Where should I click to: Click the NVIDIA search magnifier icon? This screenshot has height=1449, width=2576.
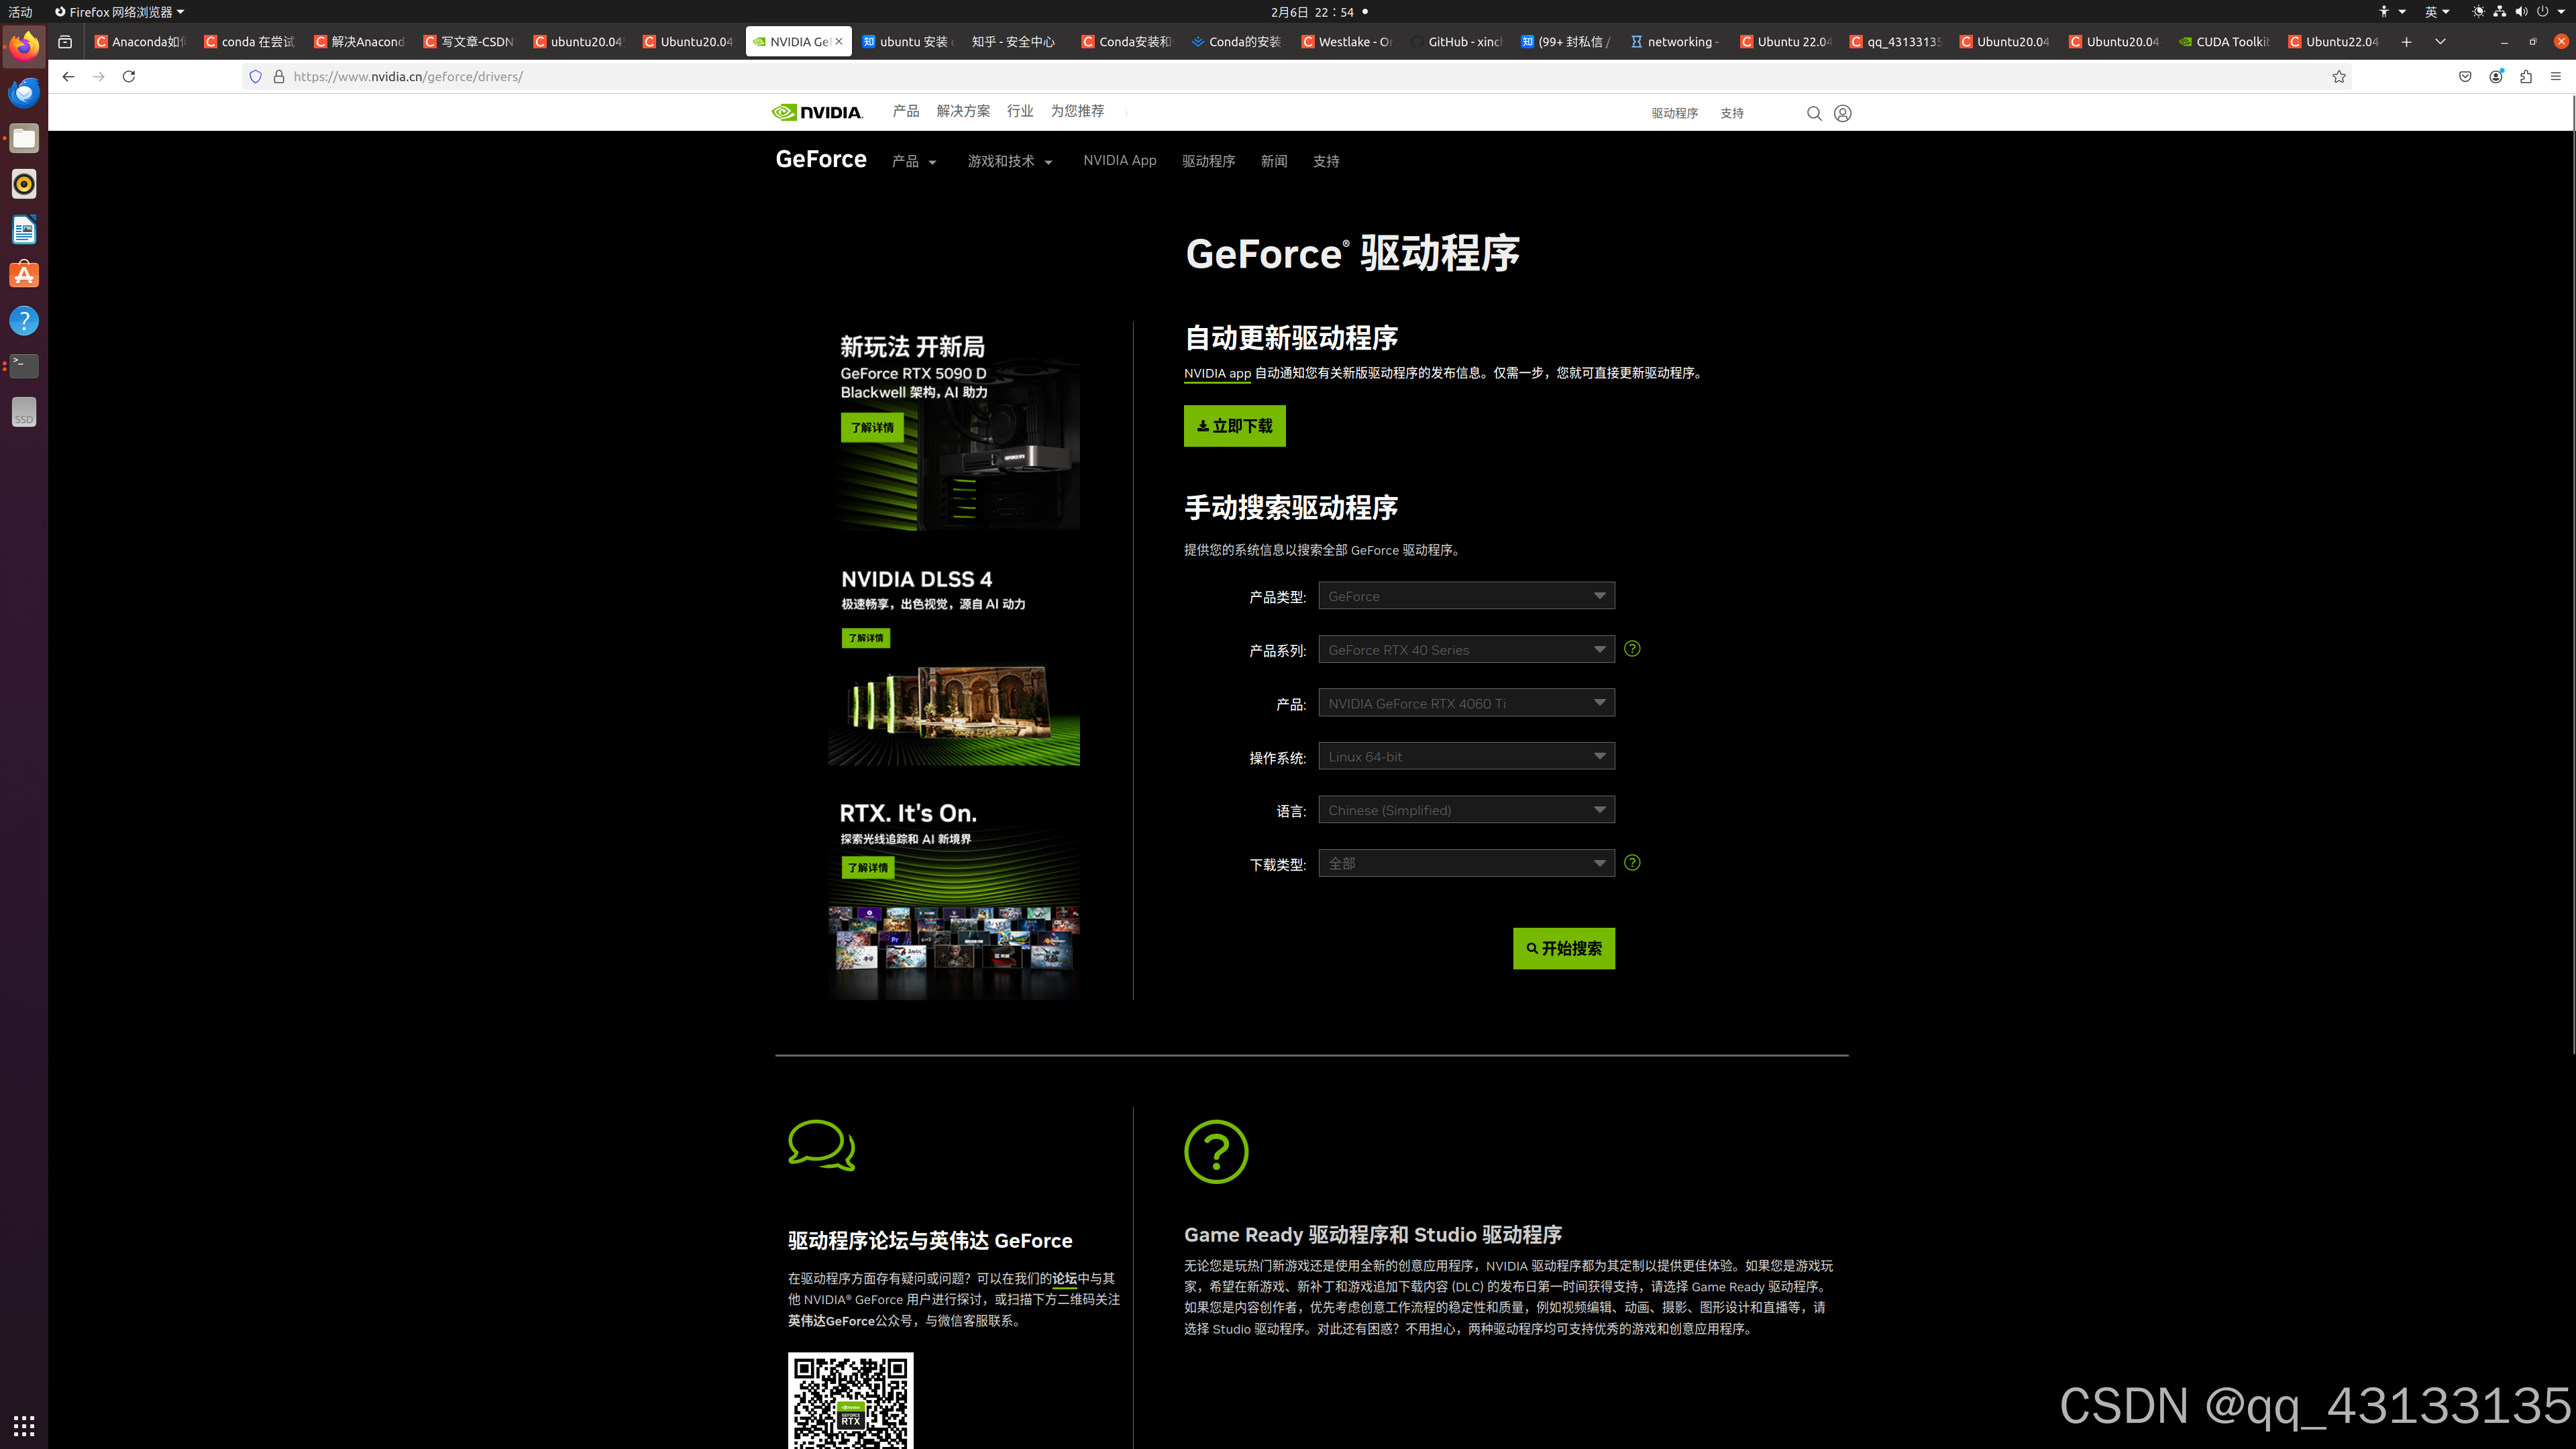click(x=1814, y=113)
